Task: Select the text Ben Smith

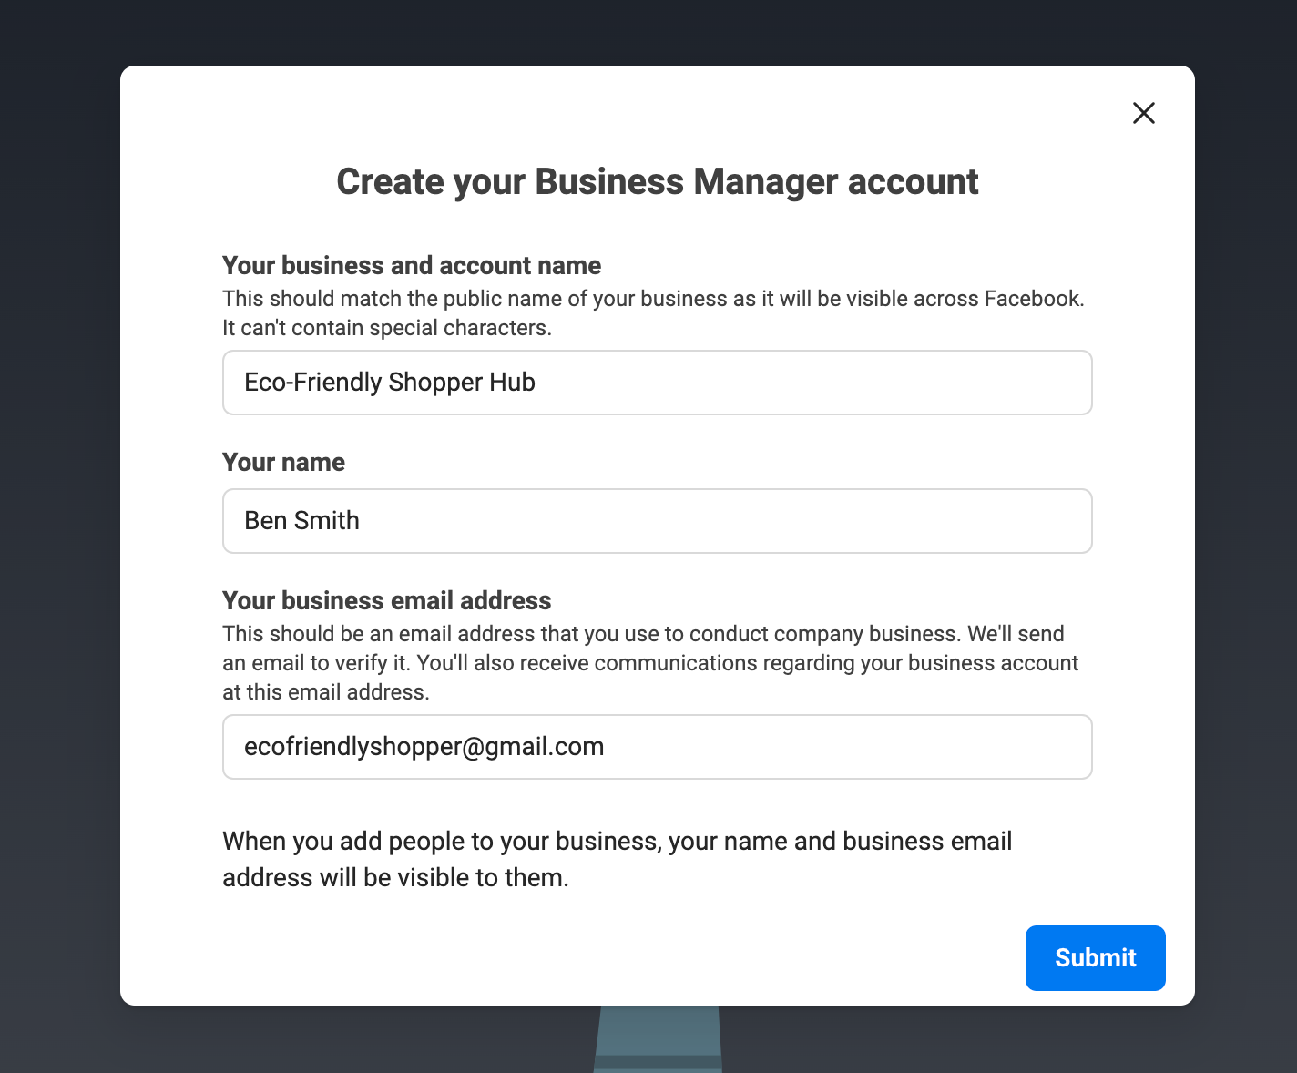Action: [301, 520]
